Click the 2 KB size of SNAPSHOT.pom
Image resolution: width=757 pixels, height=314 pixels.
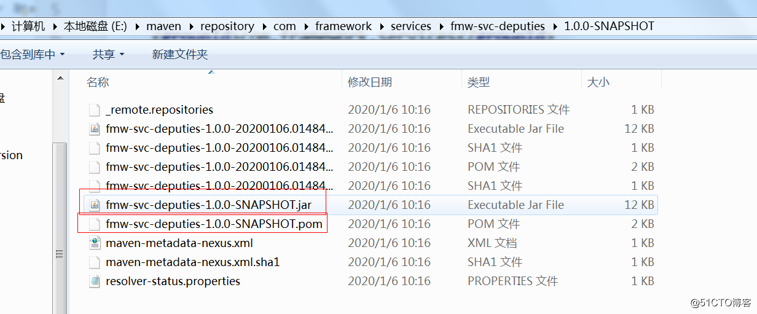pyautogui.click(x=643, y=224)
